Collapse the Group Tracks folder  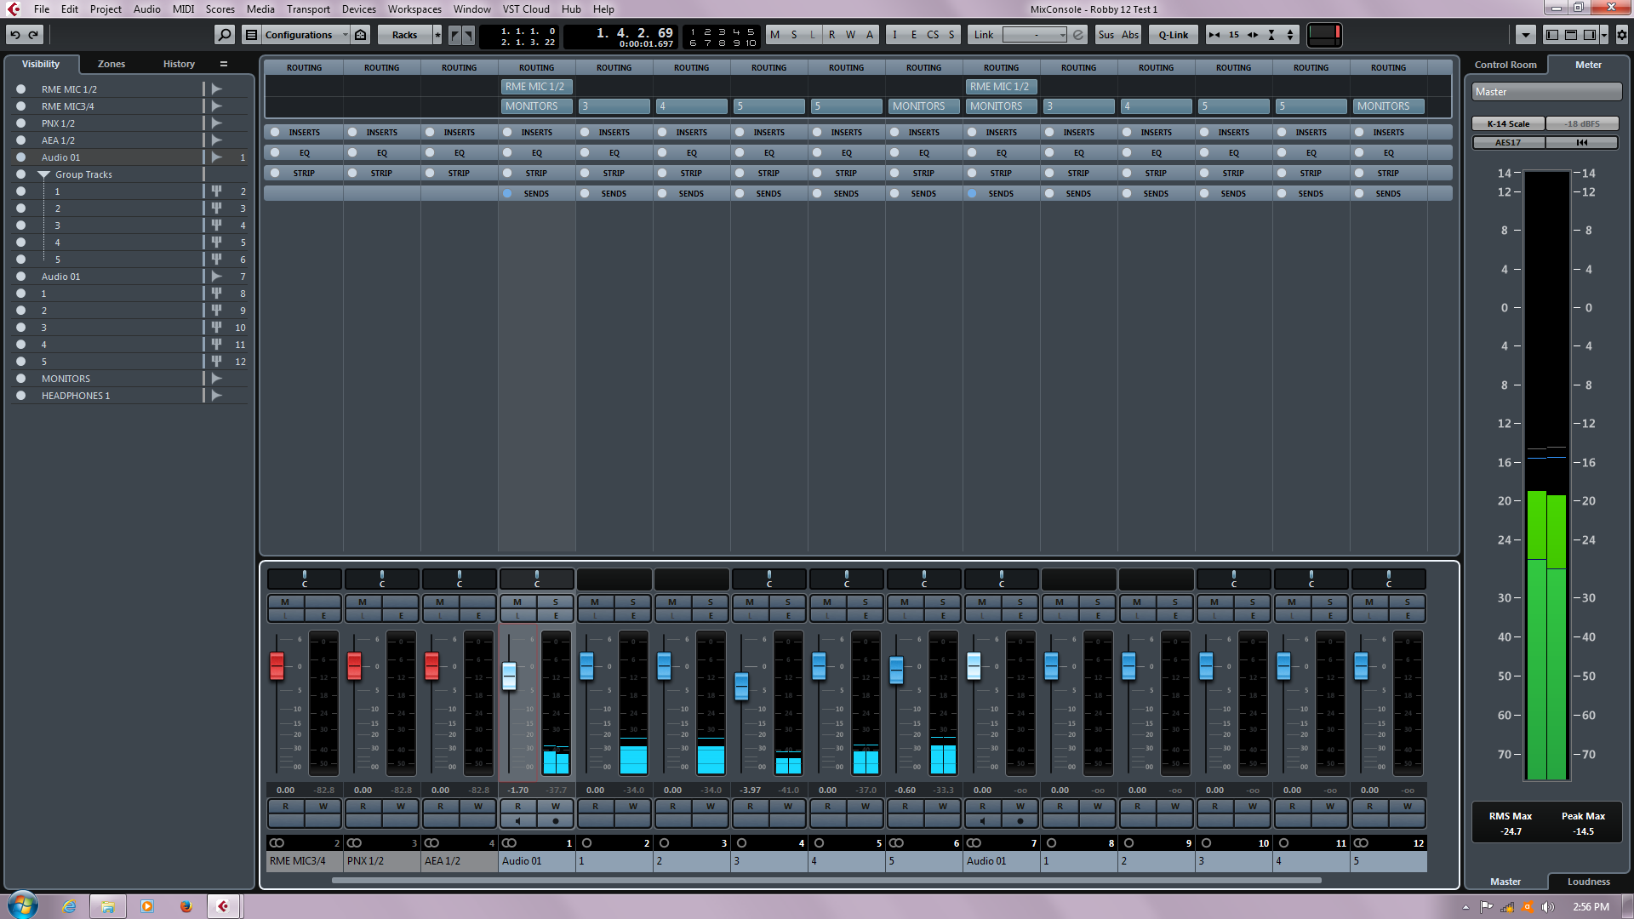[x=43, y=174]
